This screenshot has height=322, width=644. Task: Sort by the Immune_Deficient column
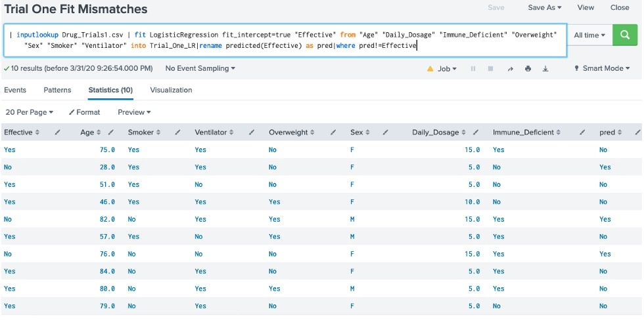[526, 132]
